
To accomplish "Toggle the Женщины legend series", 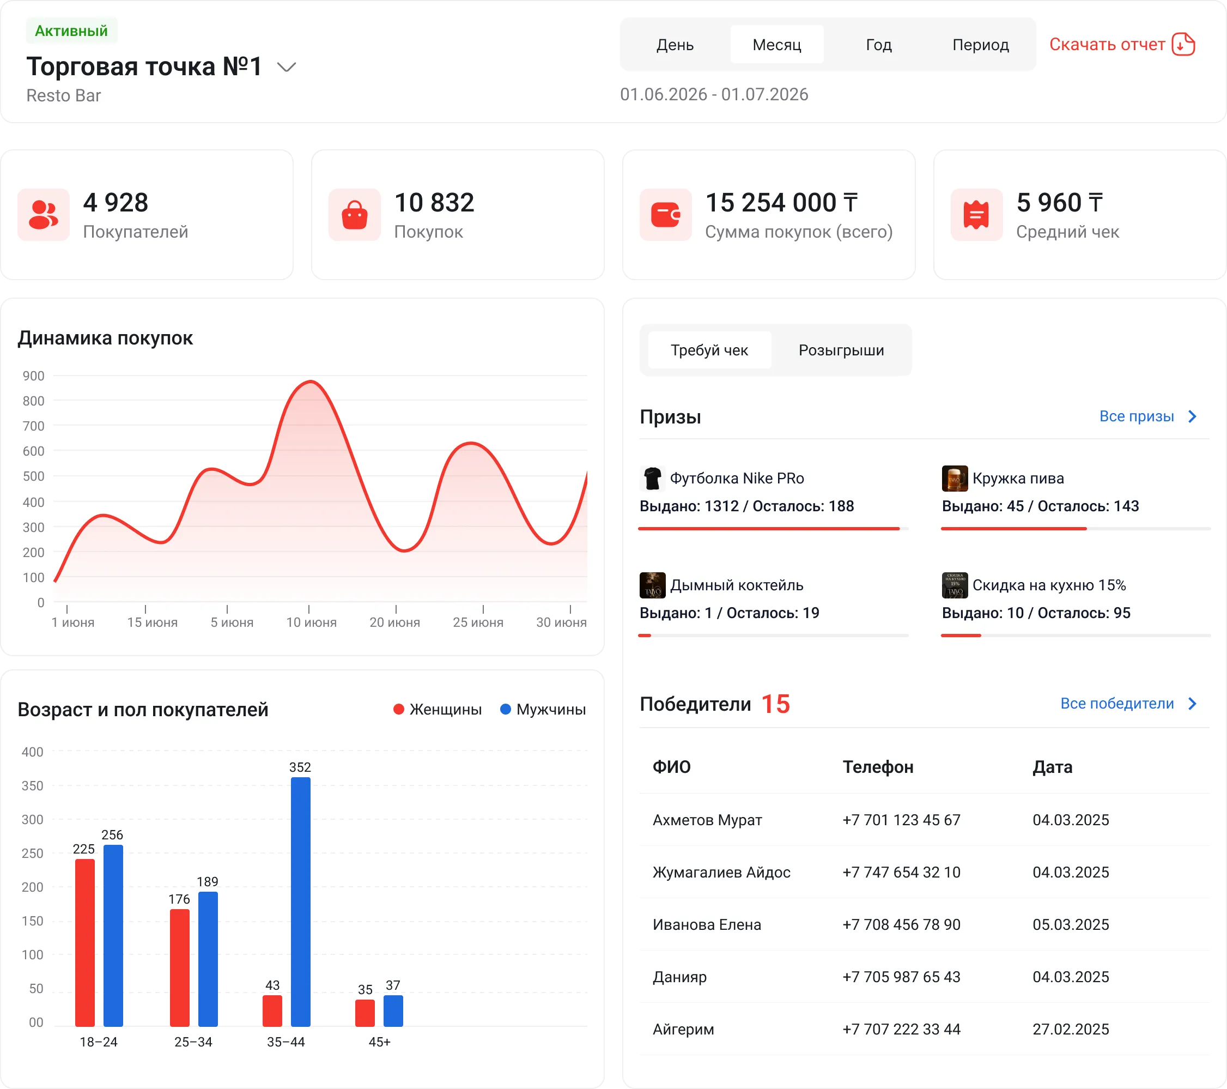I will (x=438, y=710).
